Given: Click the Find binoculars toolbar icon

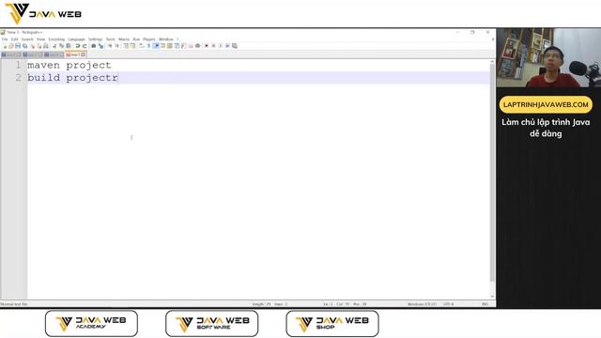Looking at the screenshot, I should (x=94, y=46).
